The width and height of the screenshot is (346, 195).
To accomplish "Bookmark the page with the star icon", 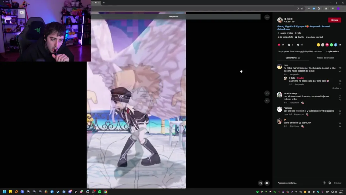I will click(x=302, y=8).
